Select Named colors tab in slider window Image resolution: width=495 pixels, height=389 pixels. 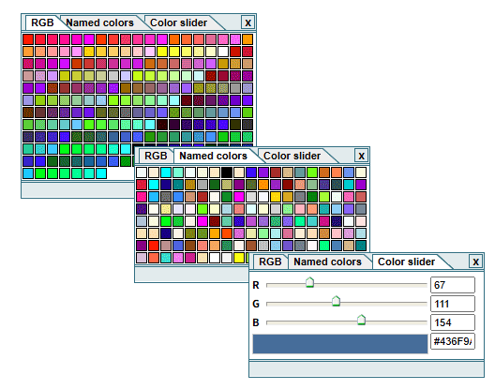328,262
